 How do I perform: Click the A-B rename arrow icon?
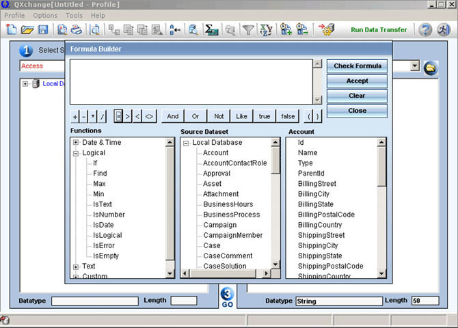coord(175,30)
